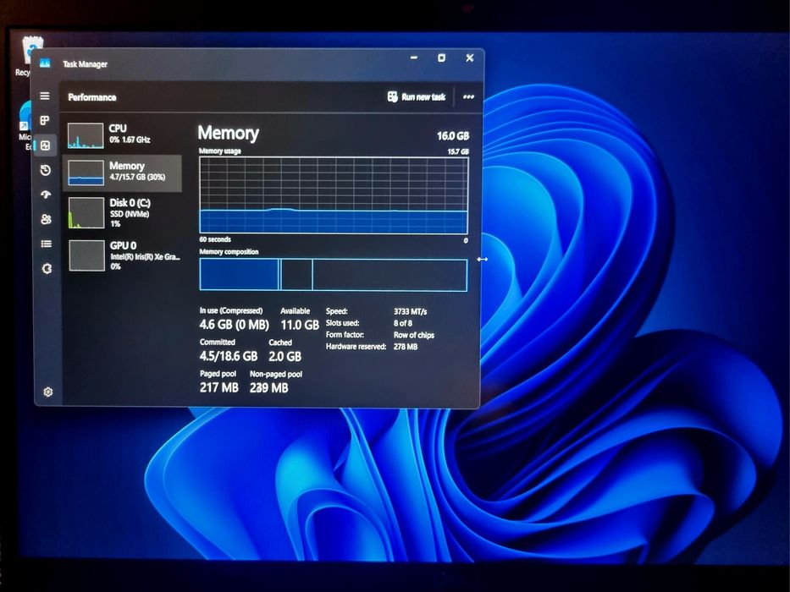The image size is (790, 592).
Task: Select the Performance page sidebar icon
Action: [x=46, y=145]
